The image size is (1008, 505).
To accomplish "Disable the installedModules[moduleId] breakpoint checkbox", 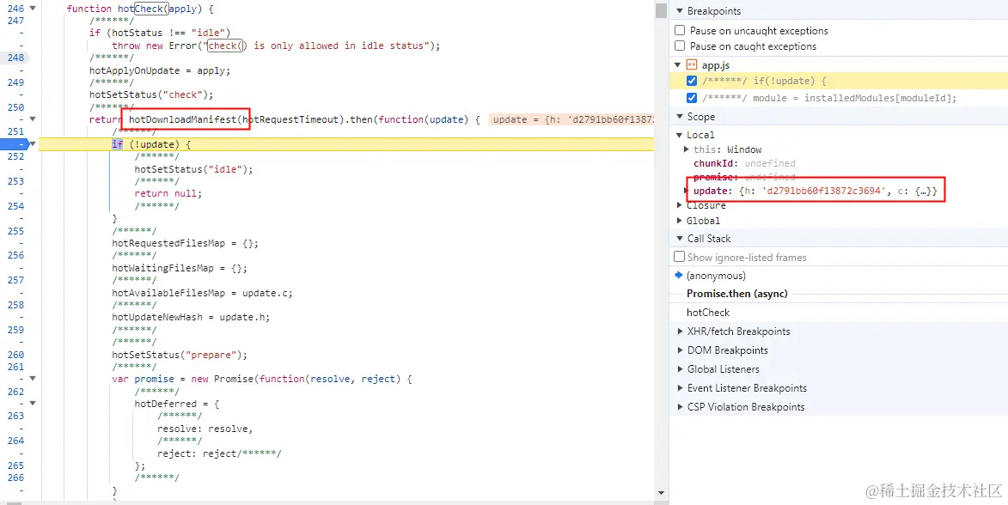I will coord(692,98).
